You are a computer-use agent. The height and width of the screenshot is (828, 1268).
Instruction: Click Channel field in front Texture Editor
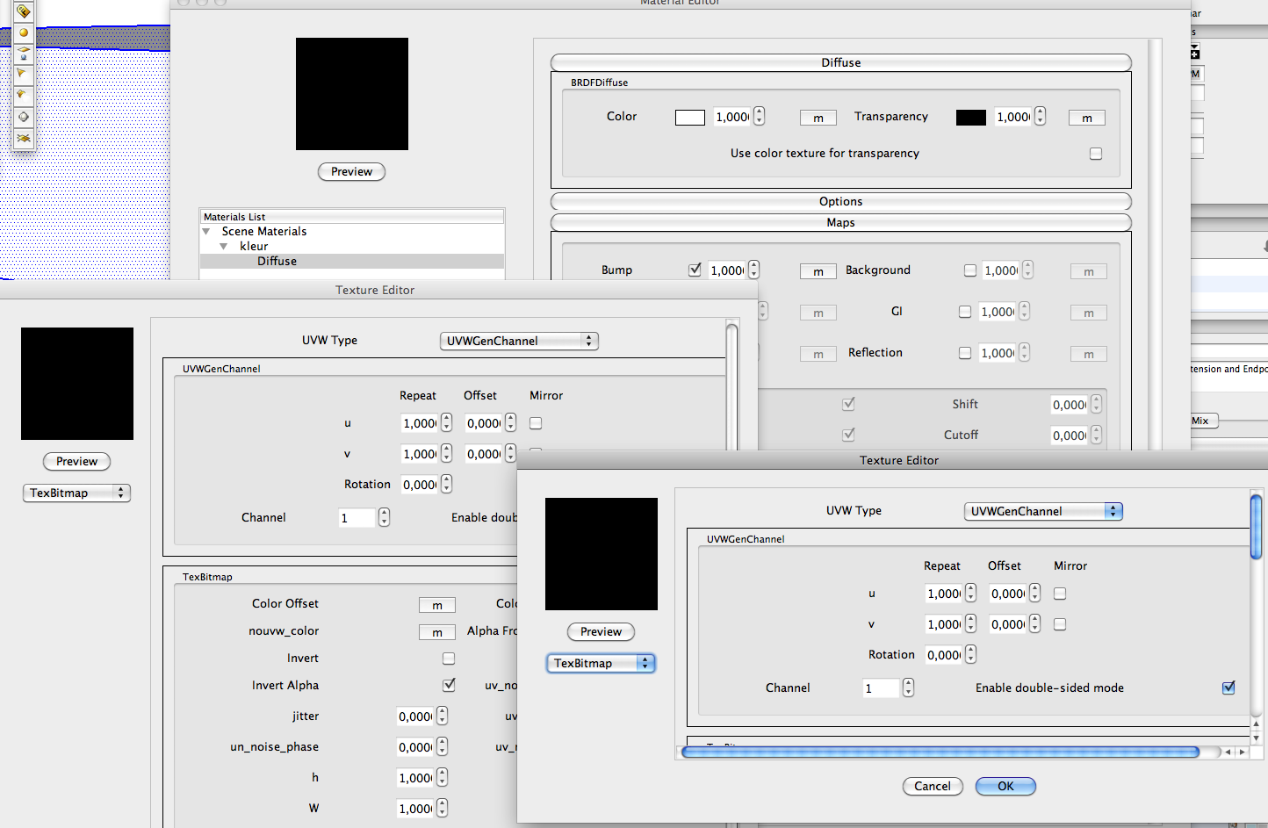click(881, 688)
